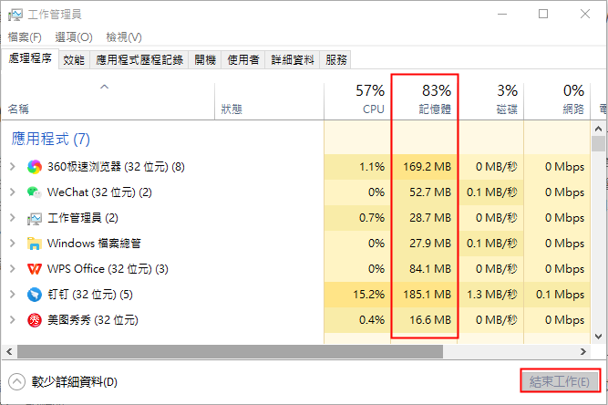Click the vertical scrollbar down arrow
608x405 pixels.
(598, 337)
